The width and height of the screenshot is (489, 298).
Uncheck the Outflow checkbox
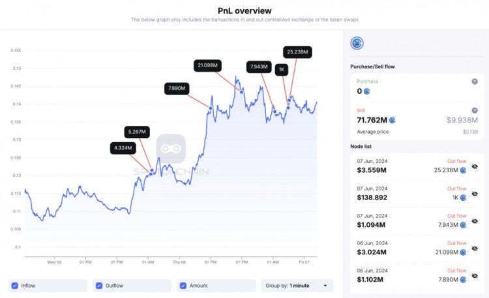(99, 286)
